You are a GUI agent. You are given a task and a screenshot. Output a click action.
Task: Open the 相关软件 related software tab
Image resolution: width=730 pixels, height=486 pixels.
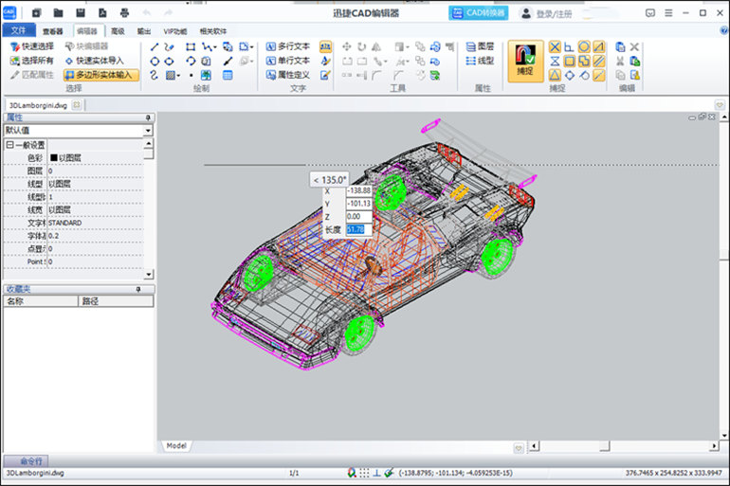click(x=213, y=31)
